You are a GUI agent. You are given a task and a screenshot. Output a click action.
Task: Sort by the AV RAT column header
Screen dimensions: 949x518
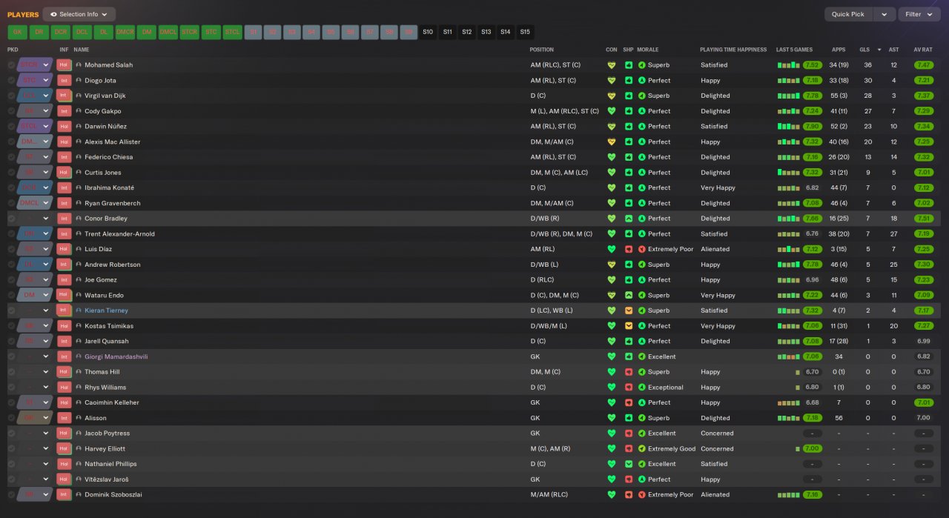coord(922,50)
